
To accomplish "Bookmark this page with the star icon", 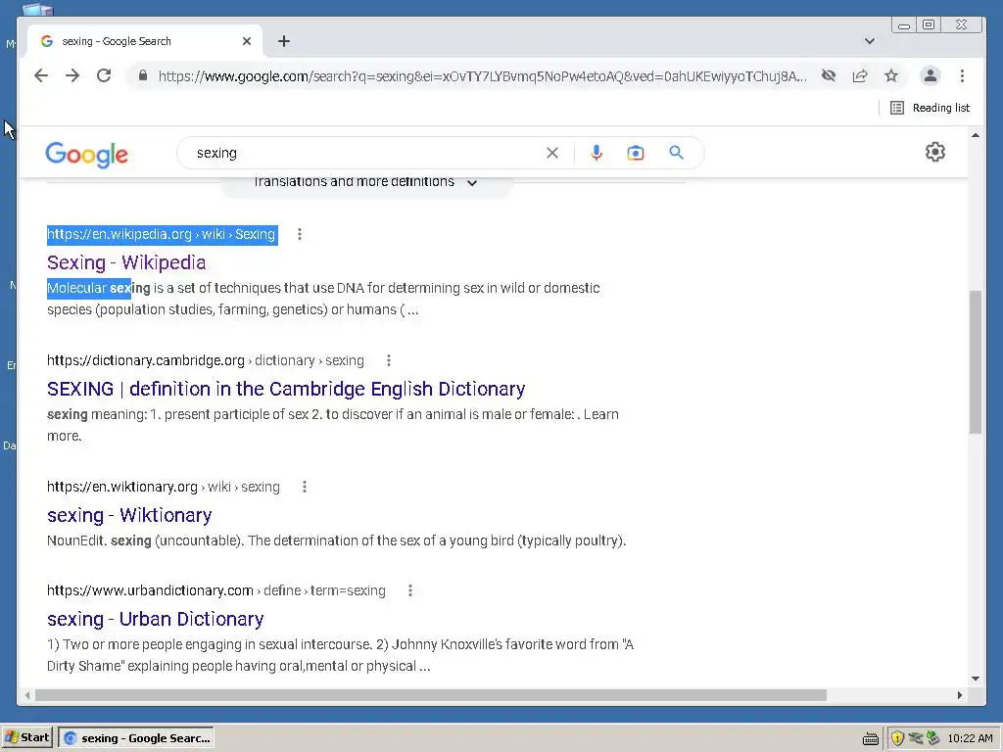I will (891, 76).
